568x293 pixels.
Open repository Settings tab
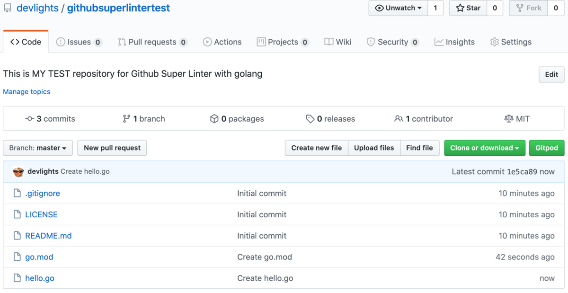coord(511,42)
